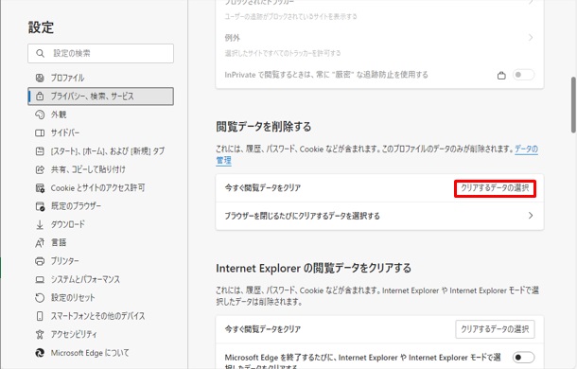Open アクセシビリティ settings page
Viewport: 577px width, 369px height.
(100, 334)
